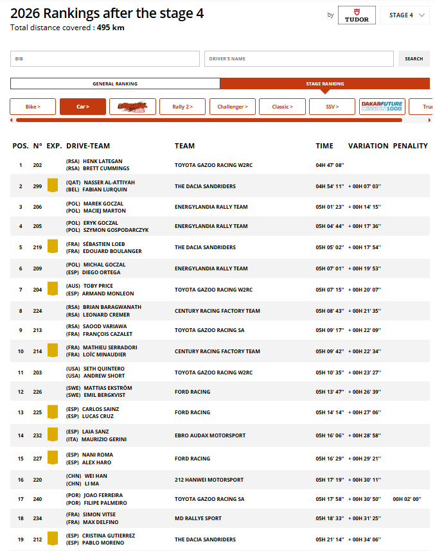Viewport: 435px width, 551px height.
Task: Click the gold badge for Toby Price
Action: point(53,289)
